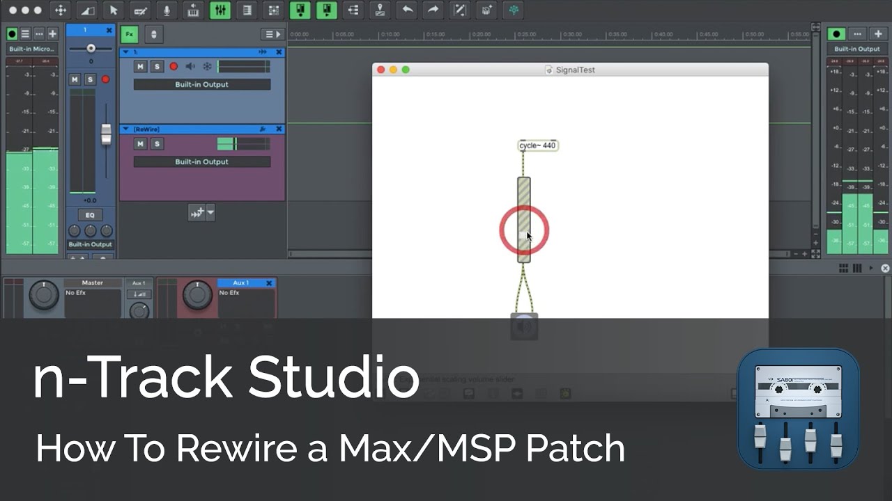Mute the ReWire track
Viewport: 892px width, 501px height.
pyautogui.click(x=141, y=144)
